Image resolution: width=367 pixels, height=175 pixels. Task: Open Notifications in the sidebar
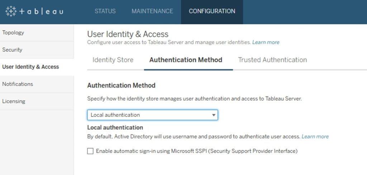click(x=37, y=84)
